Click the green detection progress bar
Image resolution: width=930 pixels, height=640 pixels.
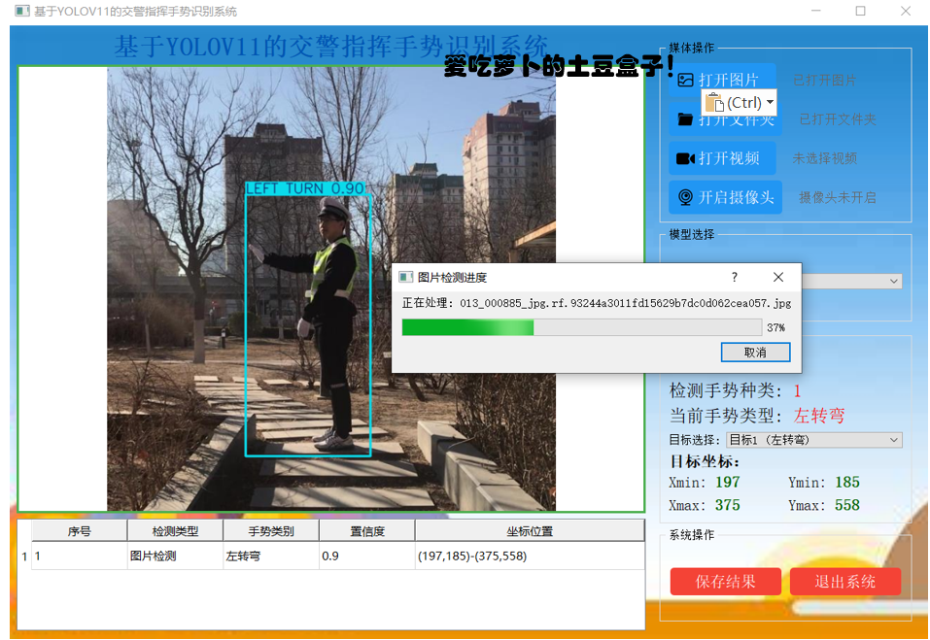581,327
